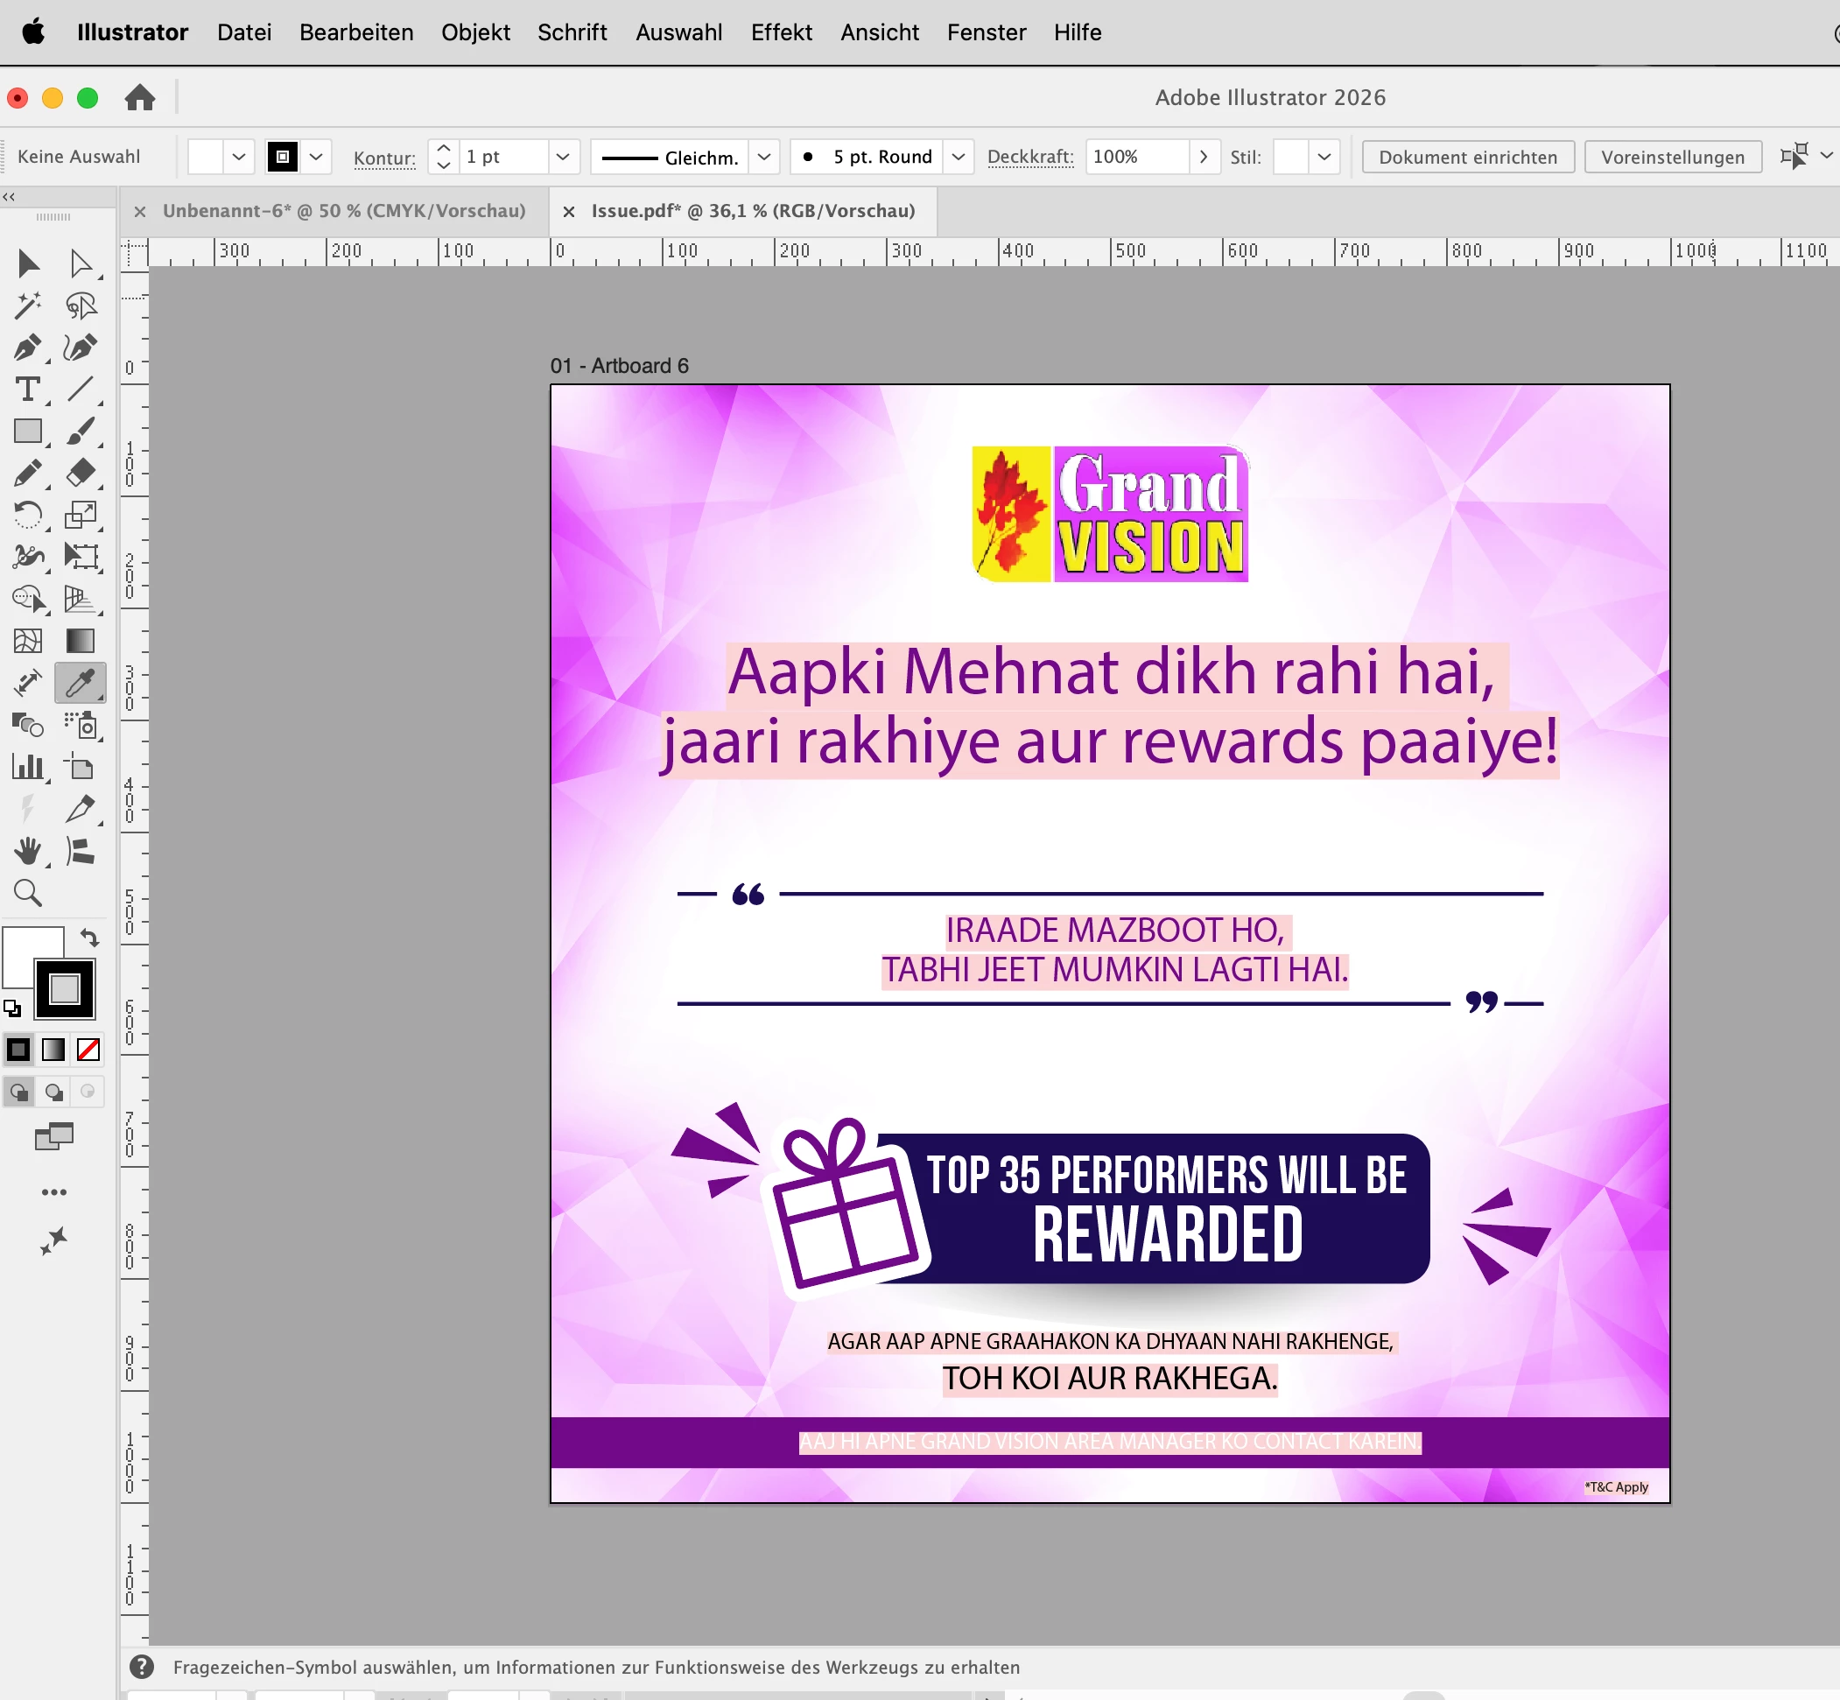Select the Rotate tool
1840x1700 pixels.
click(x=28, y=515)
